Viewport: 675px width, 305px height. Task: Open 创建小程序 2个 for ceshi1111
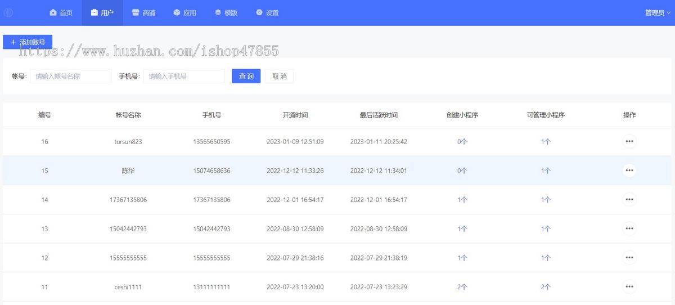[462, 287]
